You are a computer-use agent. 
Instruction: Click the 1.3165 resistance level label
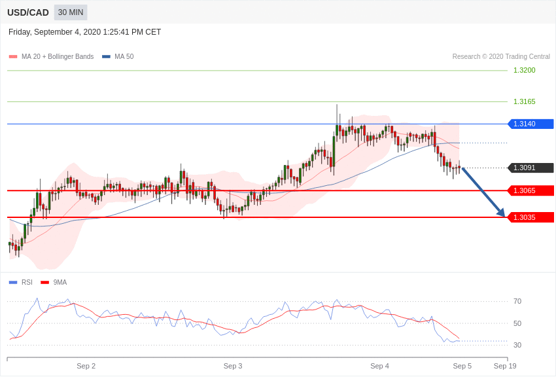pos(525,102)
